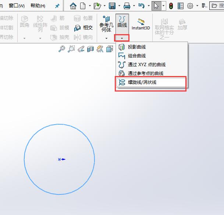
Task: Choose Curve Through XYZ Points (通过 XYZ 点的曲线)
Action: coord(152,65)
